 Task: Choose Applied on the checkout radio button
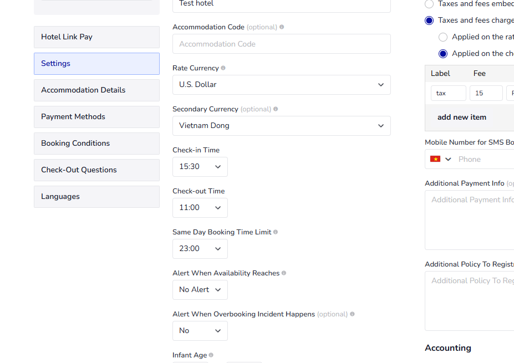coord(443,53)
